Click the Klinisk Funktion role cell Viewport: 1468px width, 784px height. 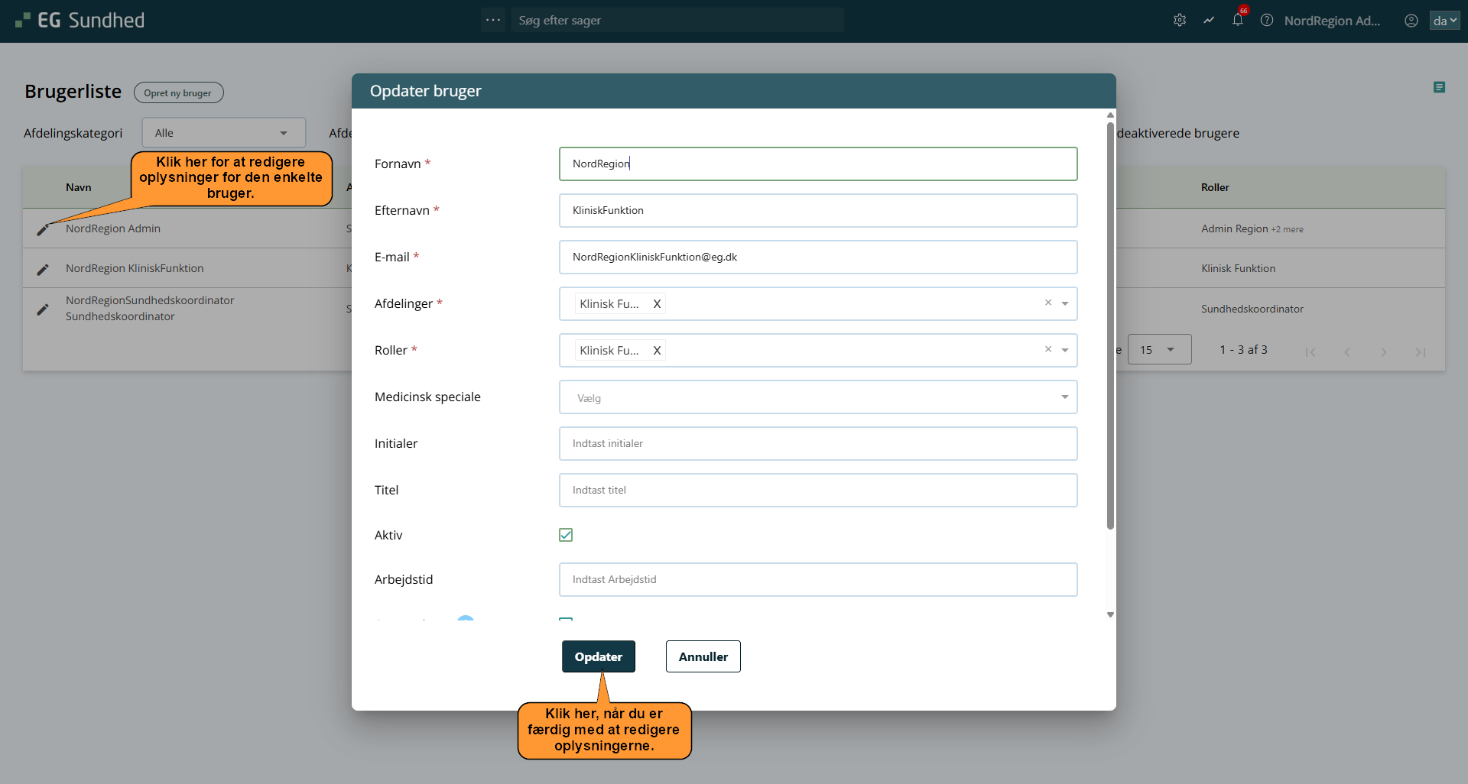(1238, 268)
